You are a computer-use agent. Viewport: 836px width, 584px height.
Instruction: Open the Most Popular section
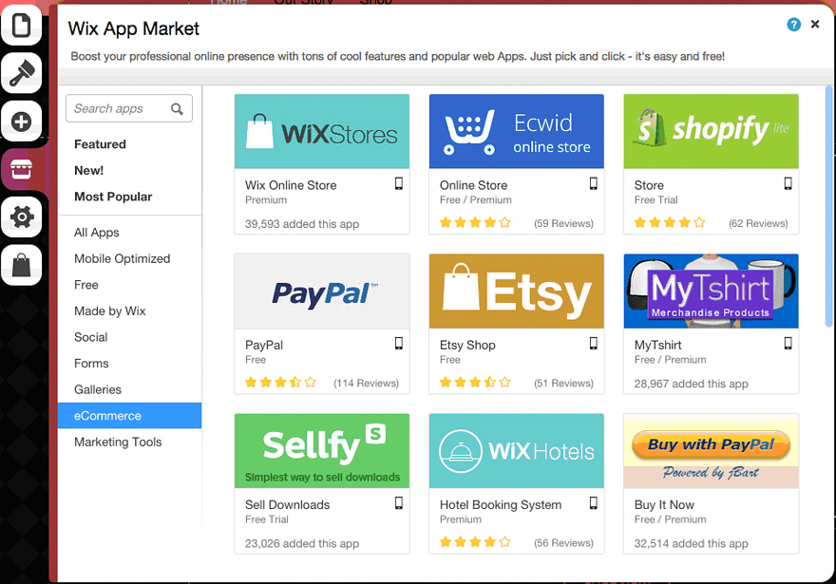[113, 197]
